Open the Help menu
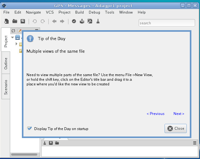The width and height of the screenshot is (200, 159). click(x=141, y=12)
